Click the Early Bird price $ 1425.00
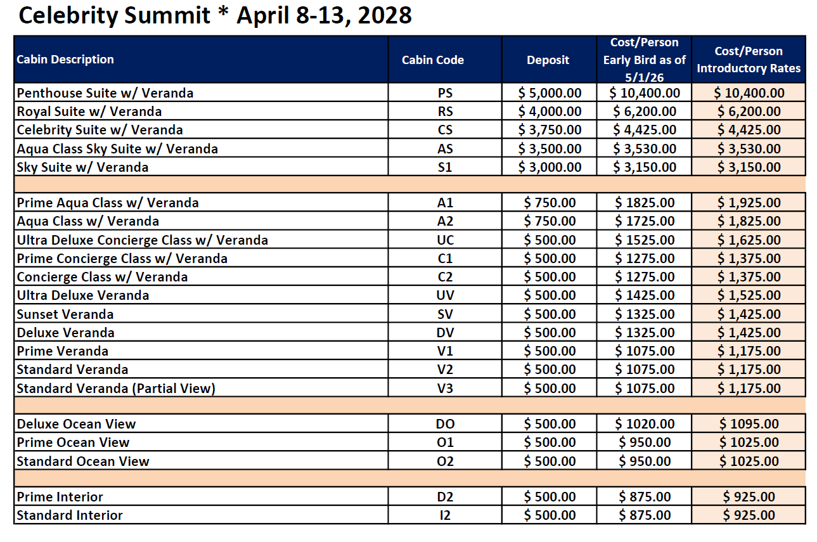 click(645, 295)
